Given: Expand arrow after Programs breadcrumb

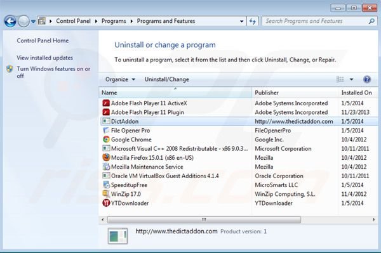Looking at the screenshot, I should click(131, 22).
